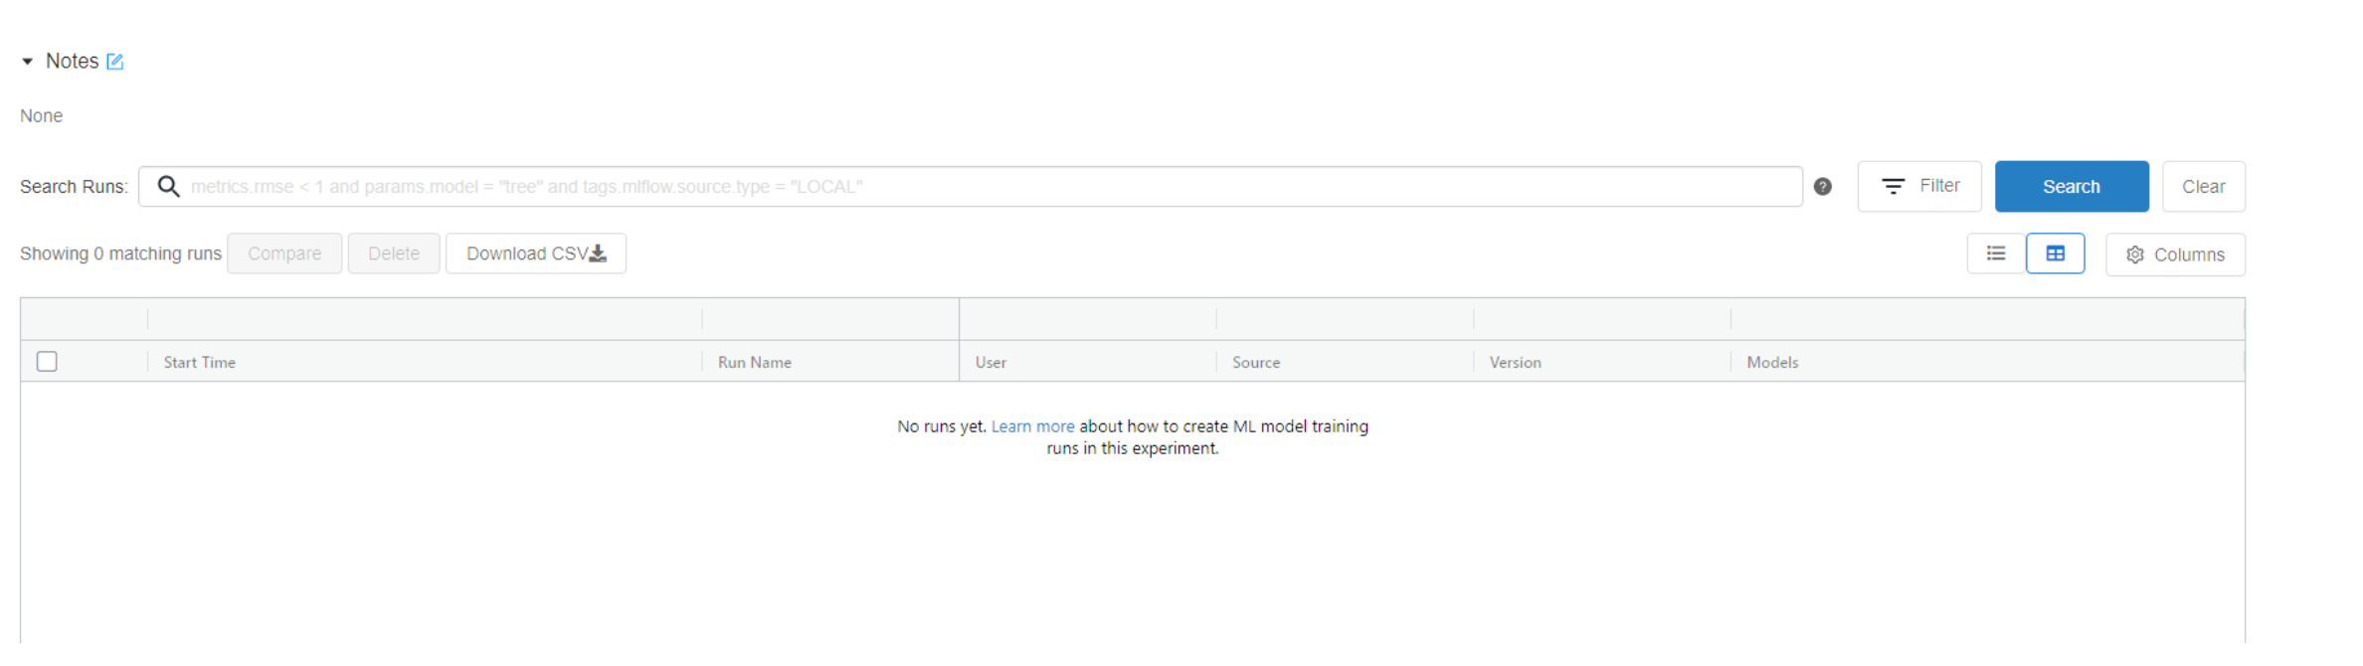
Task: Sort by Run Name column header
Action: tap(755, 363)
